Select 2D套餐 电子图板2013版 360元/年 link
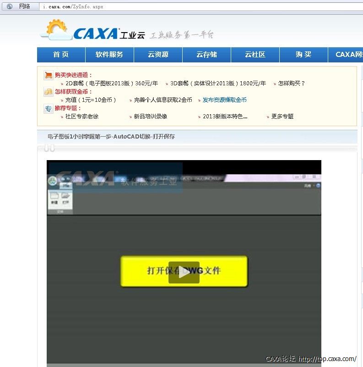This screenshot has height=367, width=363. [112, 83]
